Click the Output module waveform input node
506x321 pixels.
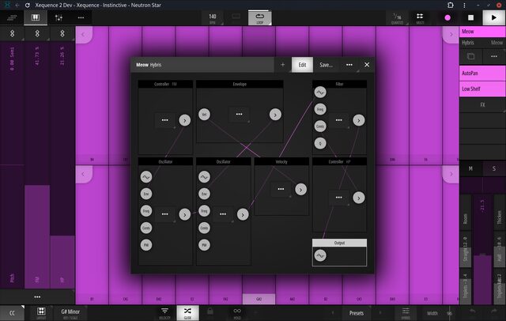[x=320, y=256]
